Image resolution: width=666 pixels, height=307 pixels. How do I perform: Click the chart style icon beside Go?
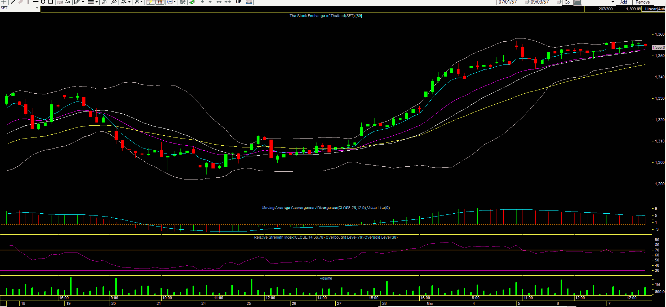coord(578,2)
